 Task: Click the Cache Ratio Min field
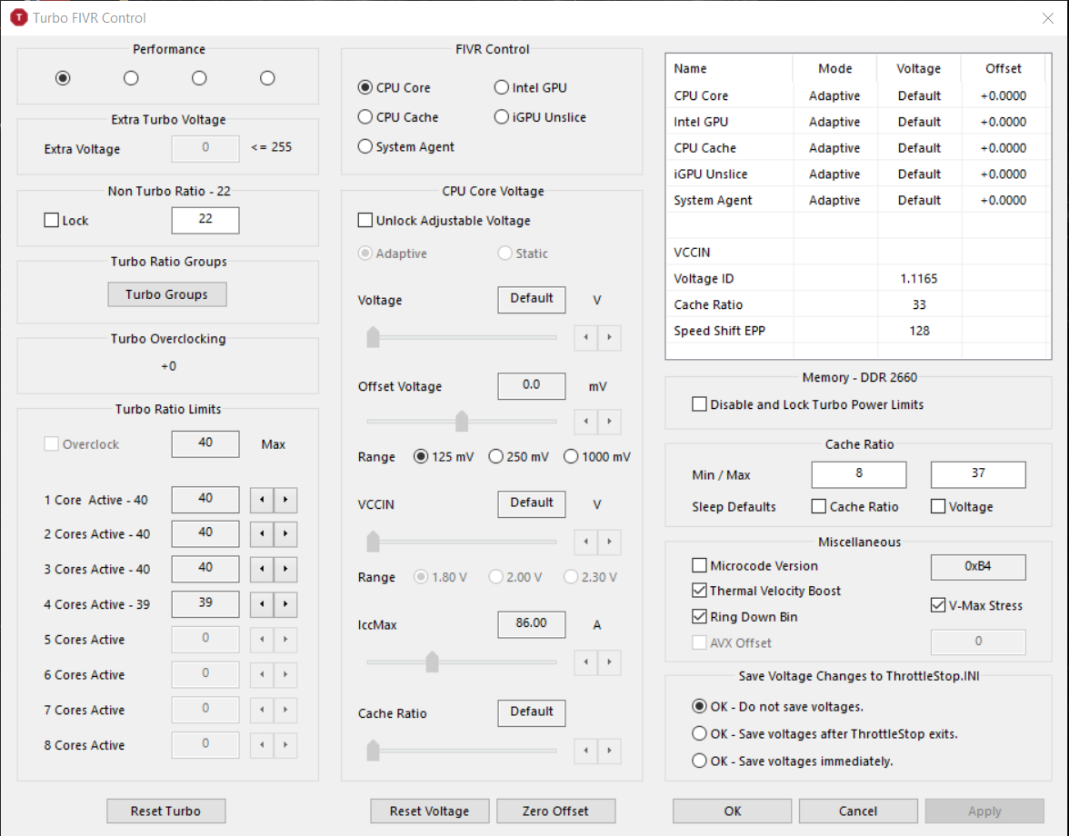(859, 474)
